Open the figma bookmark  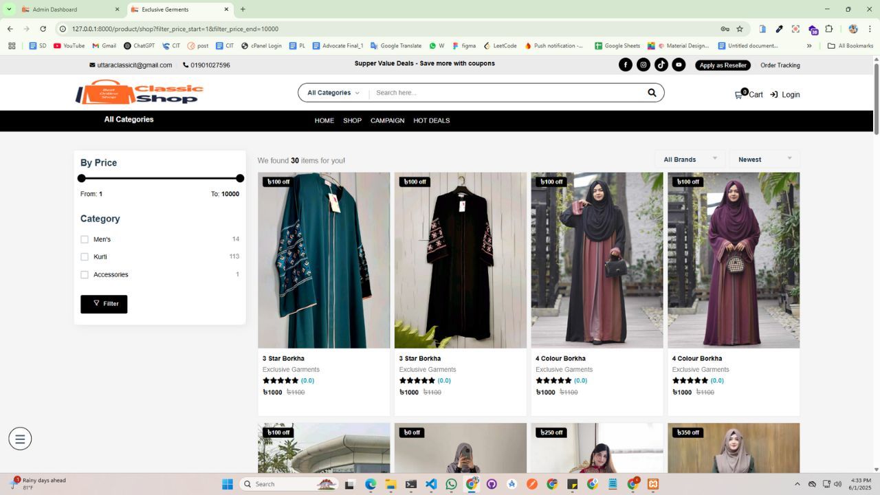coord(463,46)
